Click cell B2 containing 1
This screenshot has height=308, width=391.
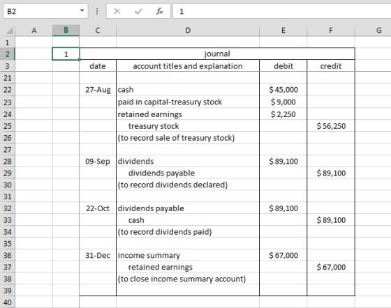[66, 54]
